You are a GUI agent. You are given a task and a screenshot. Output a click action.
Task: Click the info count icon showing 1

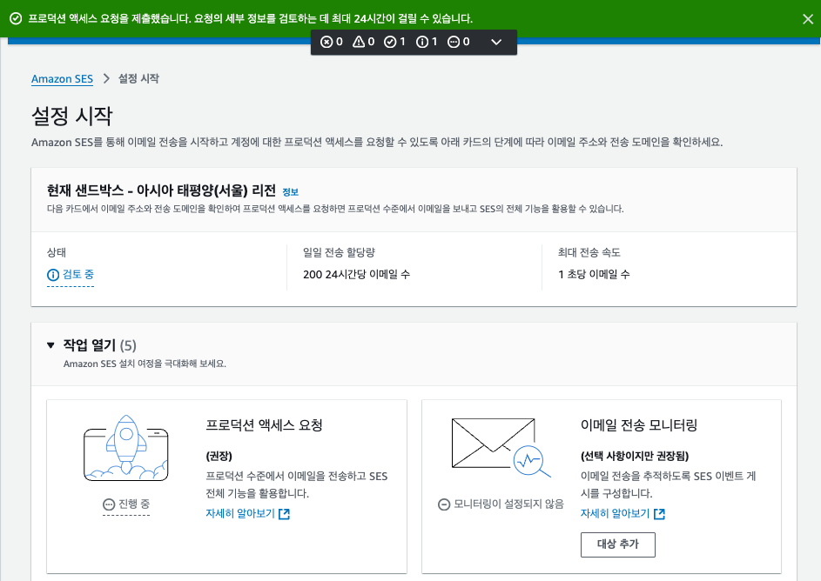pos(422,42)
